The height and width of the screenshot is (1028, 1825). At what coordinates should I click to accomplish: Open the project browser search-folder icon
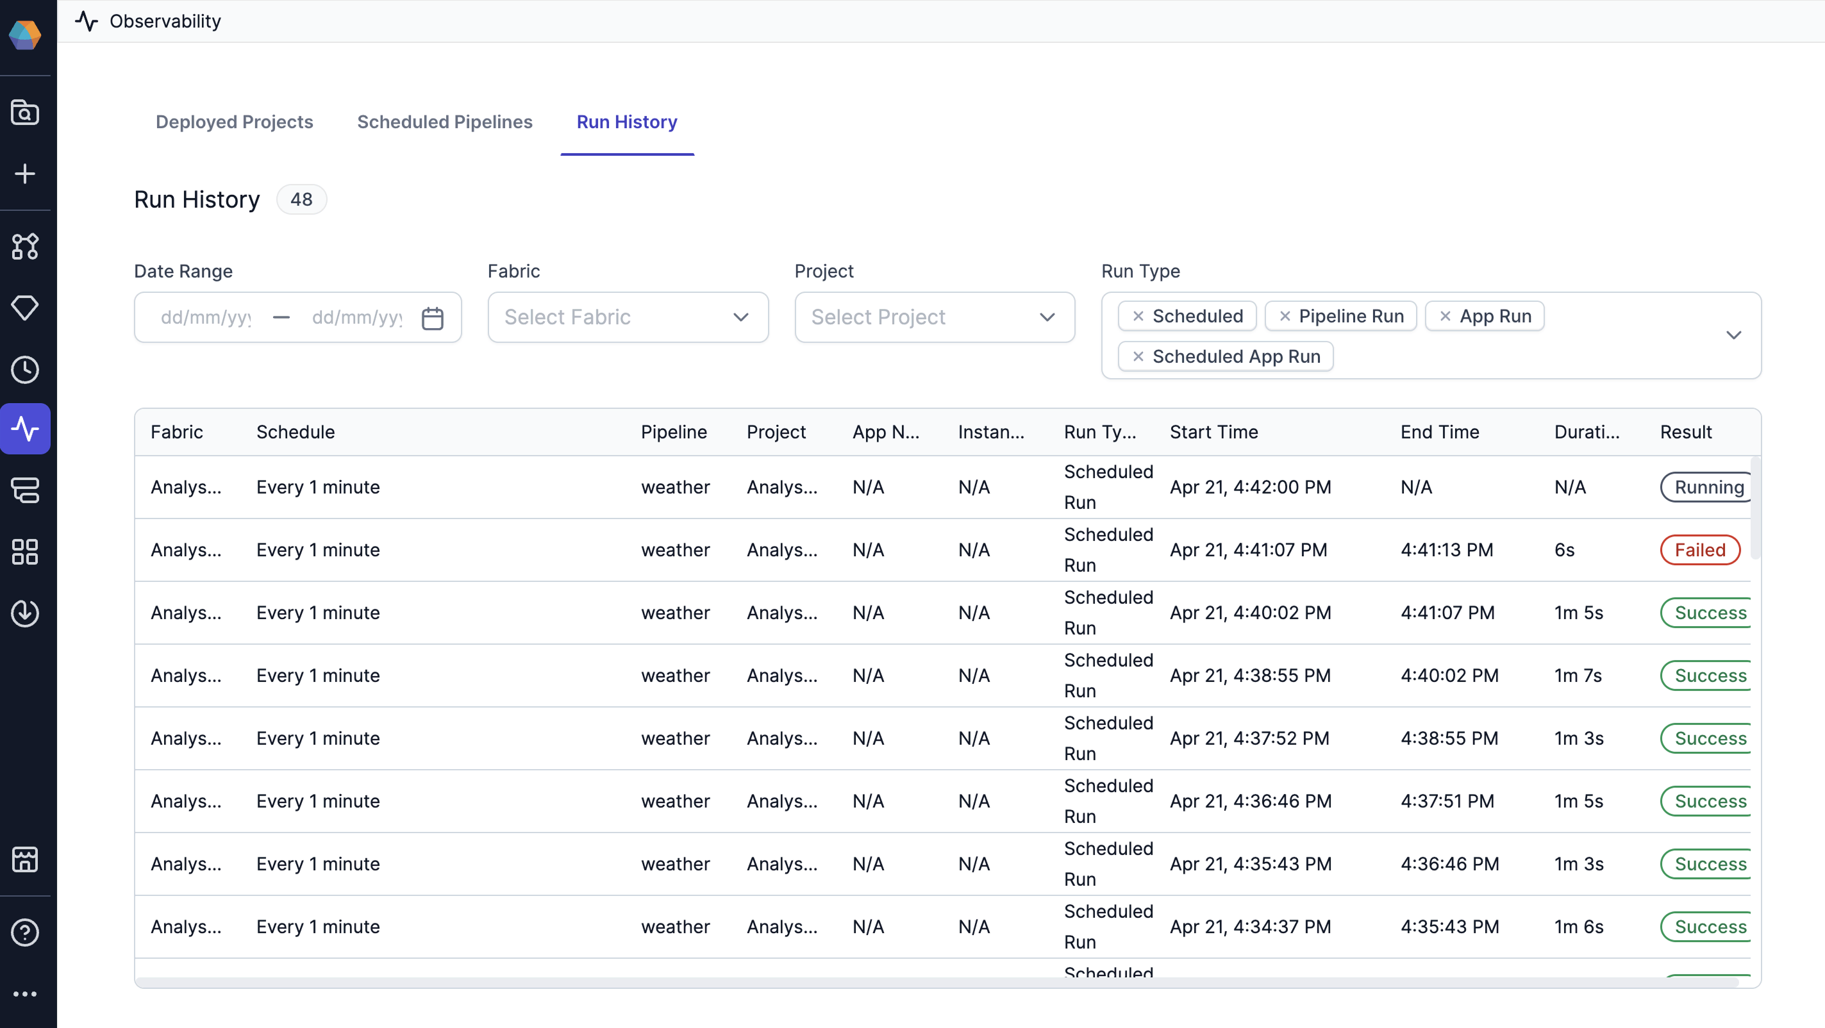click(25, 112)
